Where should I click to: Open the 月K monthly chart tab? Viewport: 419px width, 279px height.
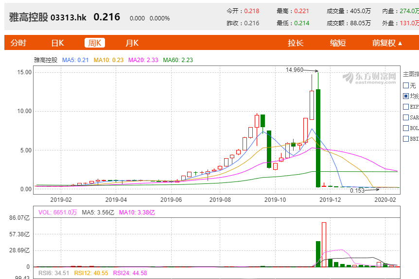[x=132, y=43]
